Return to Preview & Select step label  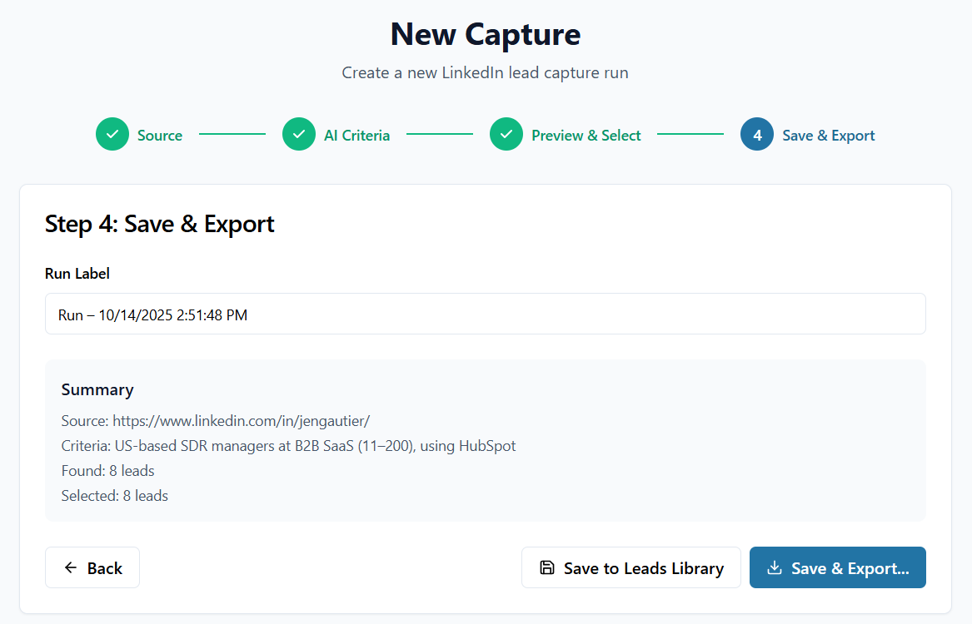pyautogui.click(x=586, y=136)
